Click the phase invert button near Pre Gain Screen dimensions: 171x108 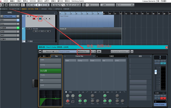coord(73,101)
